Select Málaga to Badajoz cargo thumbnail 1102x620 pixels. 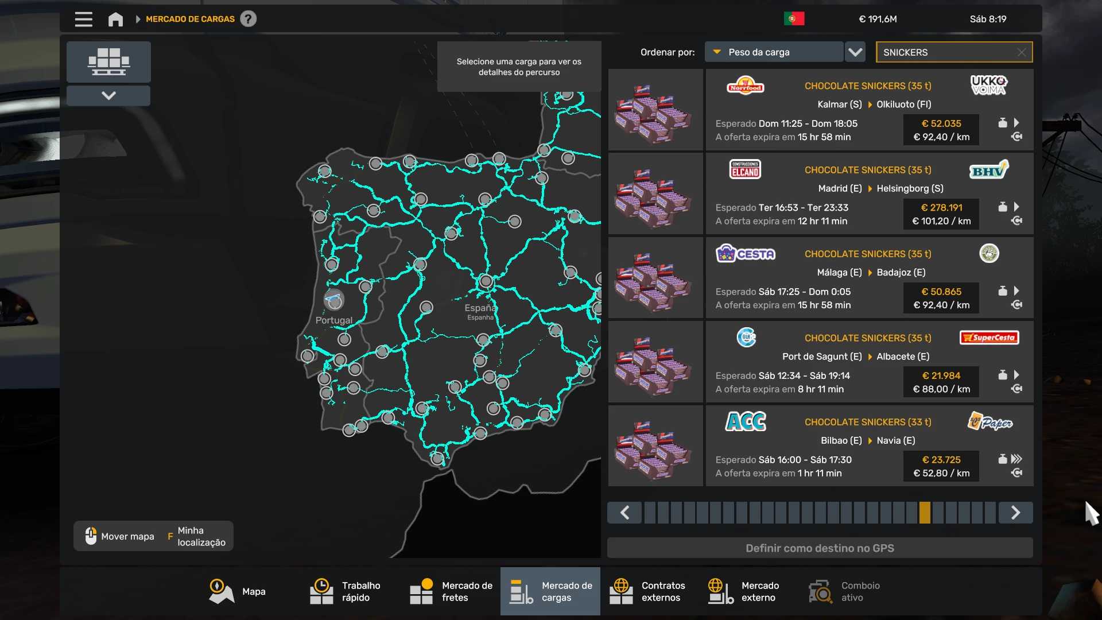click(x=655, y=278)
